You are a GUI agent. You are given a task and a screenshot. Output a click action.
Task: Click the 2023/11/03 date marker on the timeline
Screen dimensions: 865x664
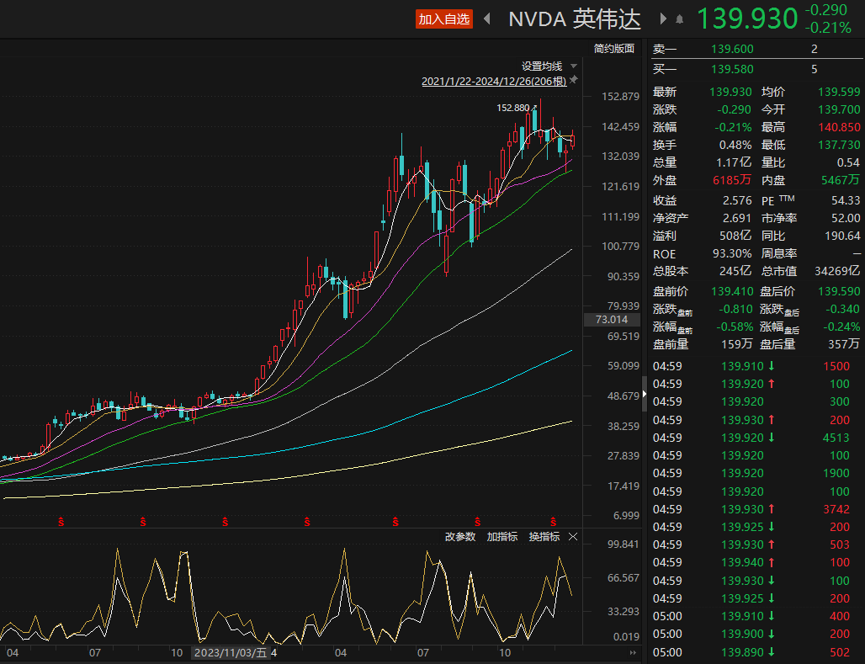tap(235, 652)
